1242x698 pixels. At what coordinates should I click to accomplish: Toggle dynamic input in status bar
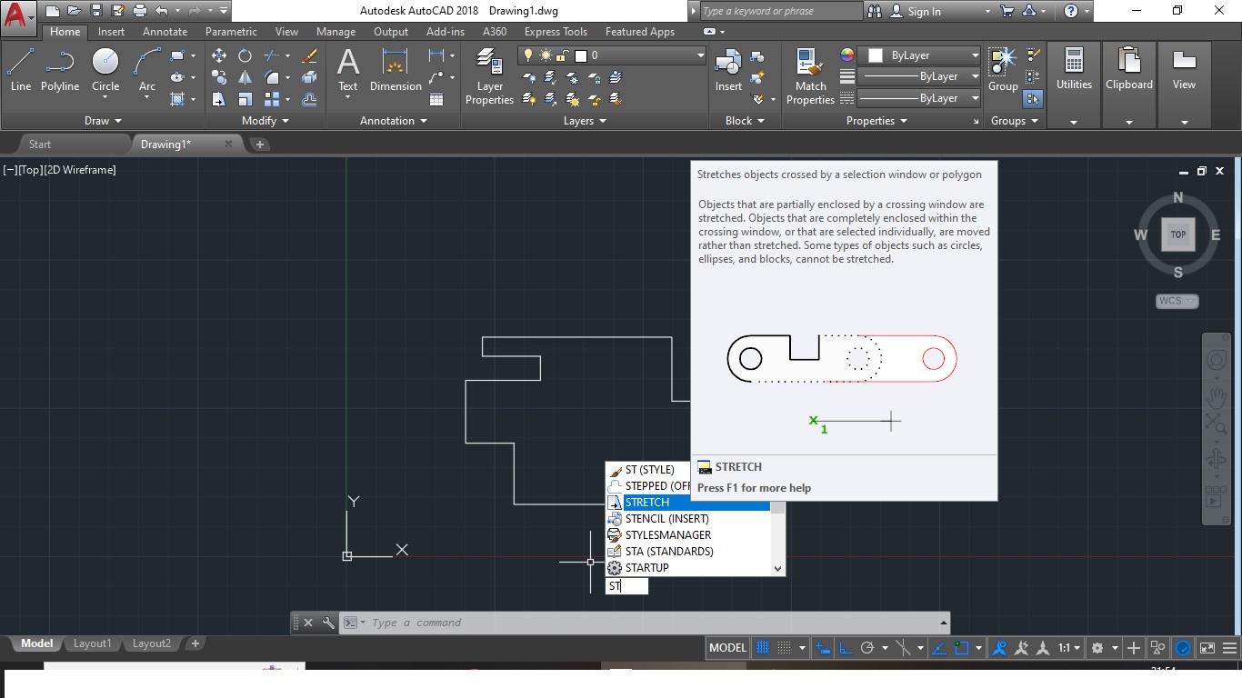pos(823,648)
